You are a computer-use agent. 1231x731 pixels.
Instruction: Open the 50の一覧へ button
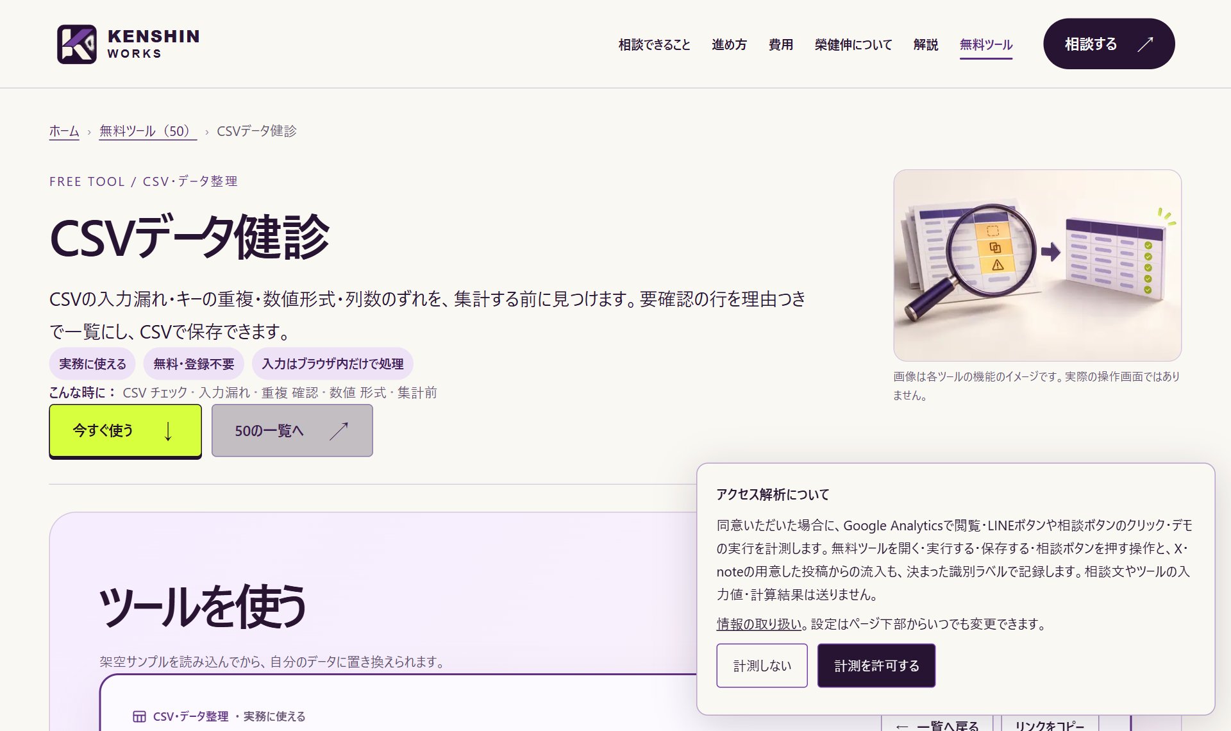click(x=292, y=431)
